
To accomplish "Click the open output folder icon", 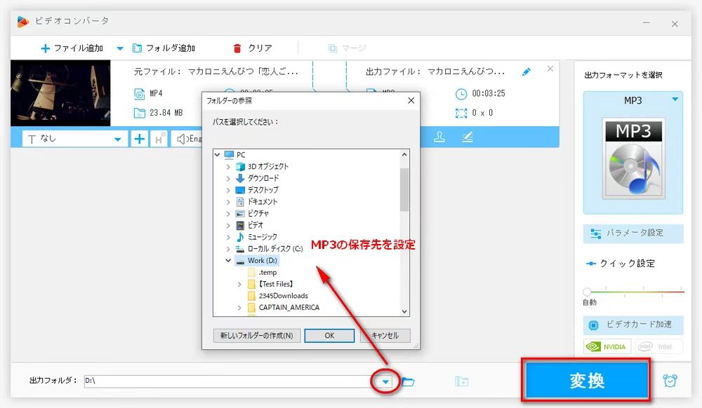I will pos(408,381).
